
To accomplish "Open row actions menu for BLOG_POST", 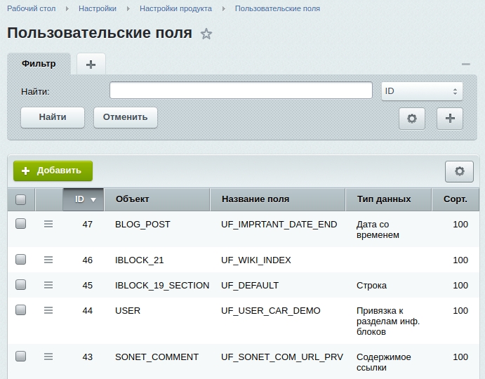I will (48, 224).
